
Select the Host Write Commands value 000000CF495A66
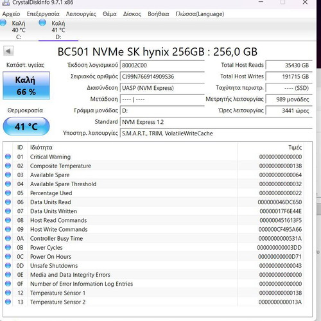click(280, 229)
